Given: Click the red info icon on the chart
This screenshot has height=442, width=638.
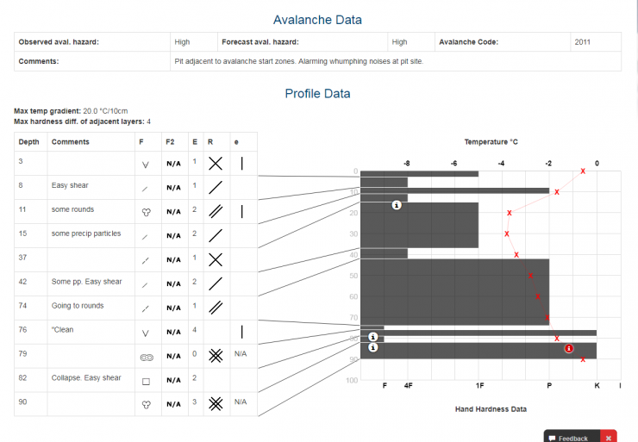Looking at the screenshot, I should tap(569, 348).
